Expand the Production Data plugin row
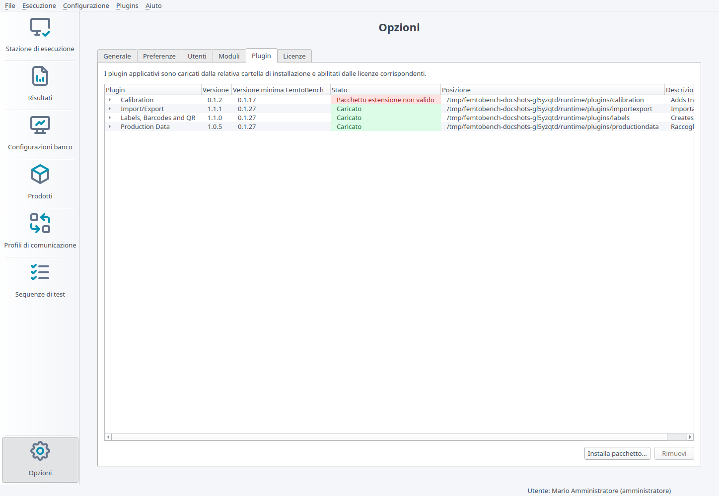719x496 pixels. pyautogui.click(x=110, y=126)
